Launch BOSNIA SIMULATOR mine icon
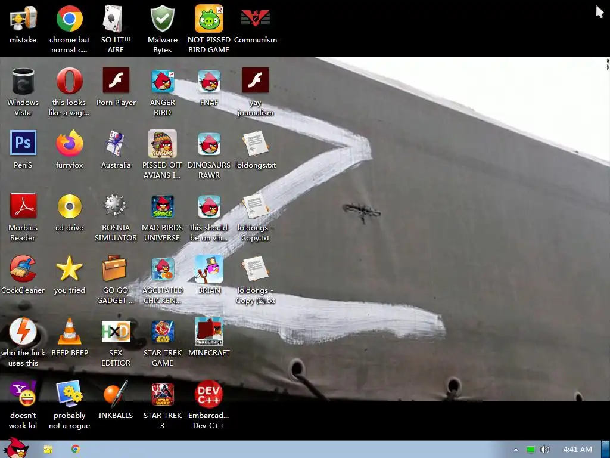This screenshot has width=610, height=458. (x=116, y=206)
